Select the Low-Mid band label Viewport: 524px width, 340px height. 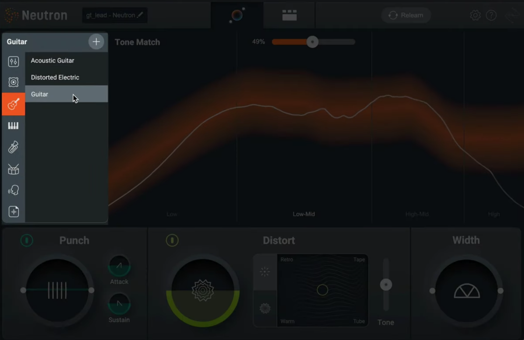pos(304,214)
